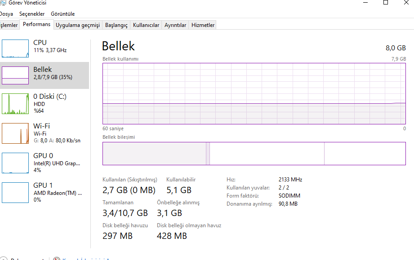414x260 pixels.
Task: Switch to the İşlemler tab
Action: (9, 25)
